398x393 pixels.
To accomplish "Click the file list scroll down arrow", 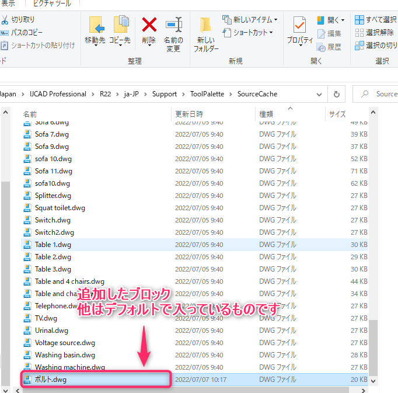I will [x=373, y=381].
